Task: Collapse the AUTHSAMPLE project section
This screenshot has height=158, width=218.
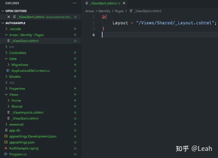Action: (x=2, y=23)
